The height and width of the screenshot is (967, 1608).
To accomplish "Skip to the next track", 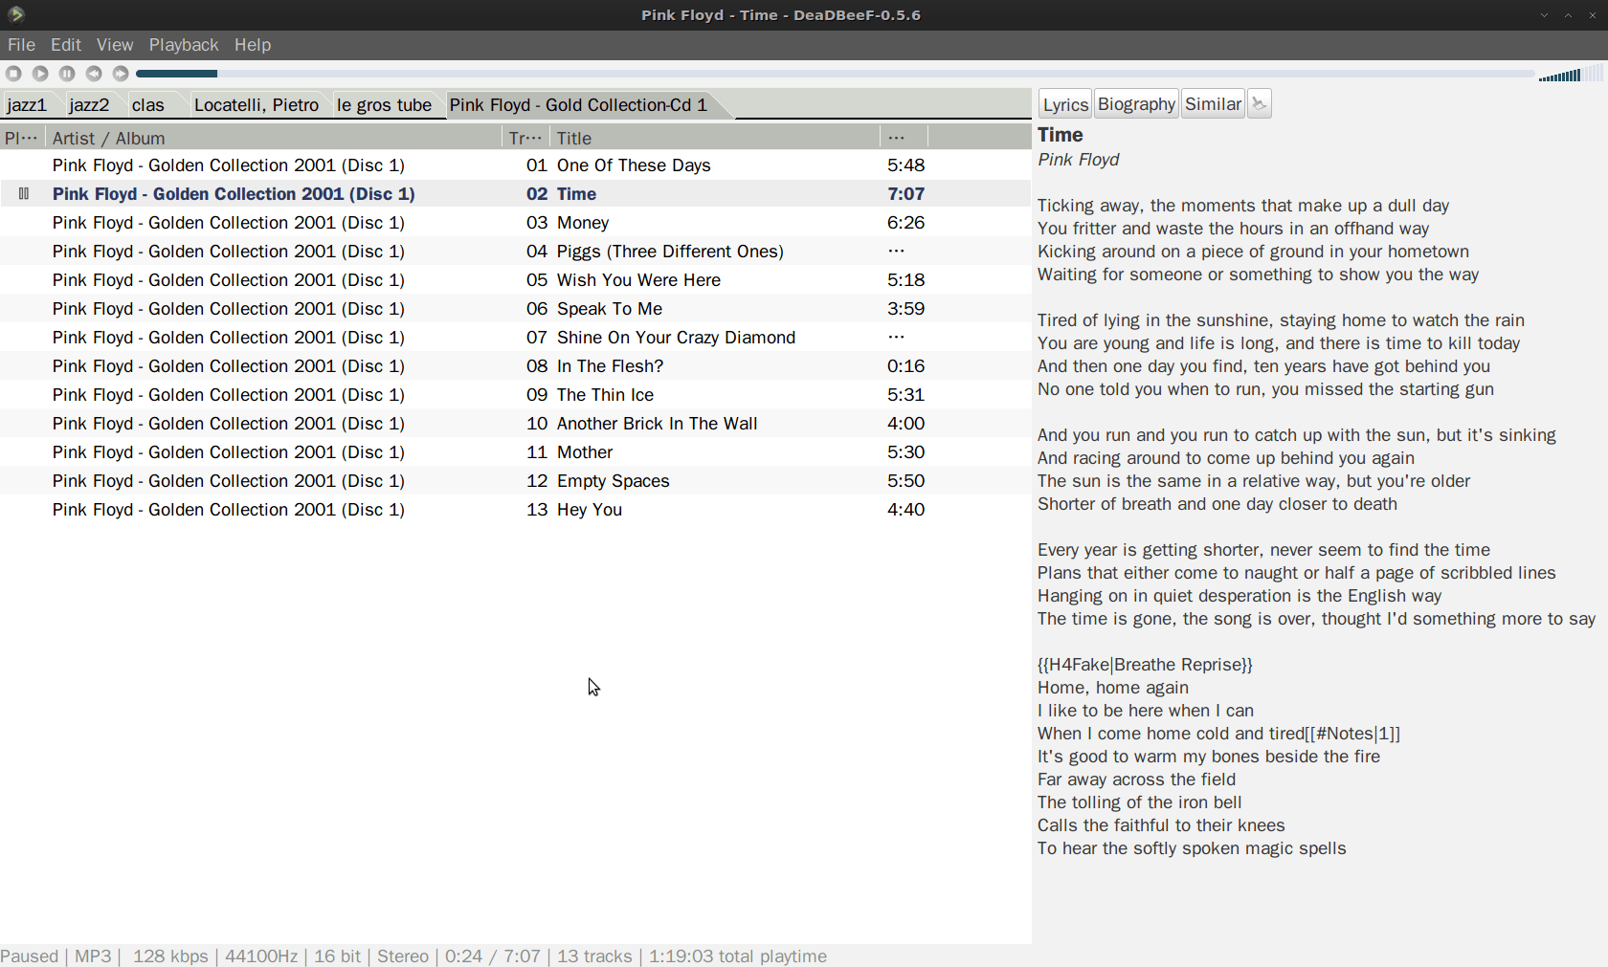I will click(x=121, y=74).
